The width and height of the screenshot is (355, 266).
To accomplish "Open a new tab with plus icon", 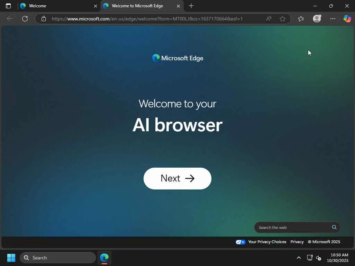I will coord(191,6).
